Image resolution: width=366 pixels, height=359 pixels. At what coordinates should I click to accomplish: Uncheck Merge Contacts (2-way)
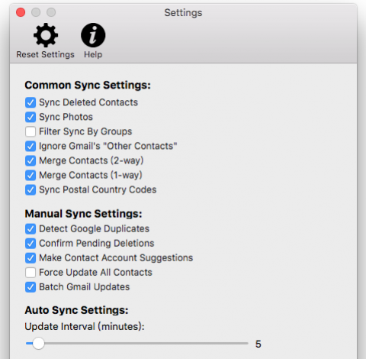coord(30,160)
